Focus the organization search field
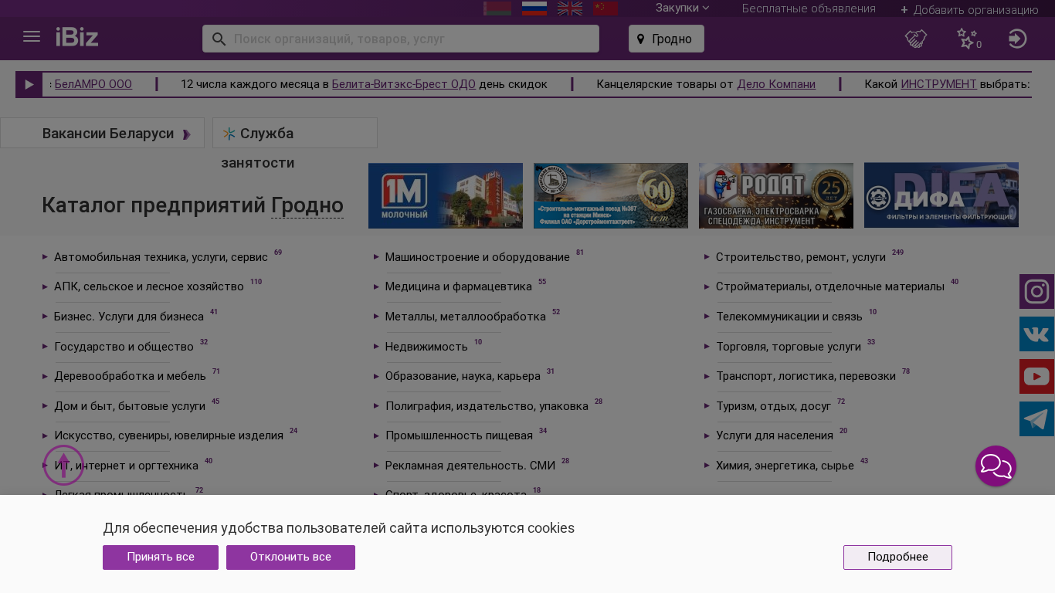Image resolution: width=1055 pixels, height=593 pixels. [x=401, y=39]
